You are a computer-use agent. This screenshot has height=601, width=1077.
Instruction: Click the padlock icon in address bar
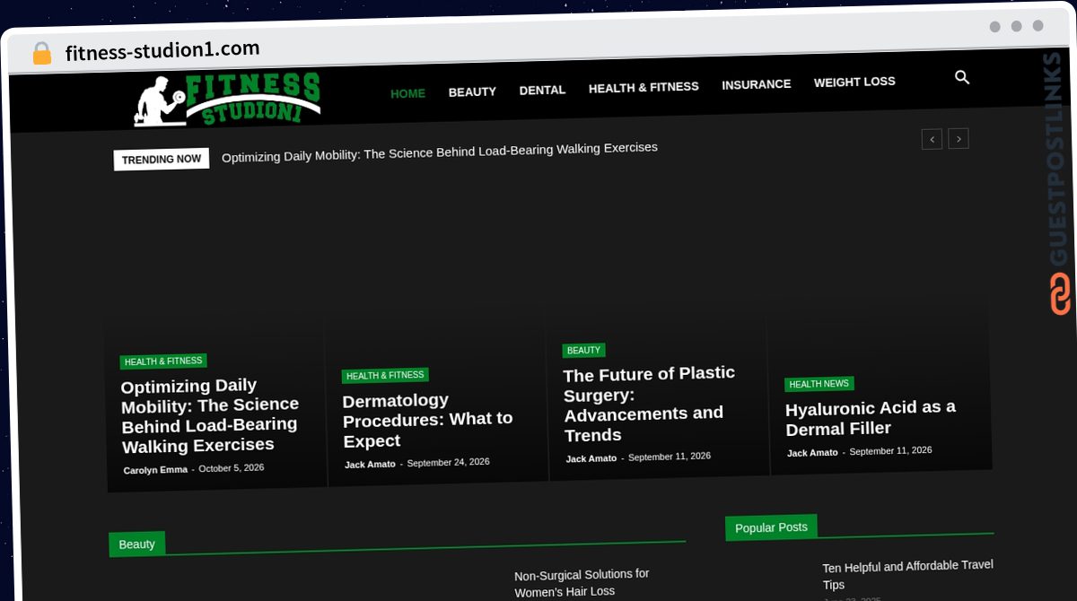click(x=41, y=54)
